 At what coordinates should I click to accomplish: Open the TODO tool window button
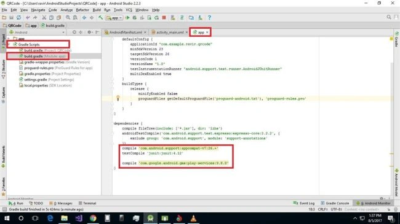coord(36,203)
